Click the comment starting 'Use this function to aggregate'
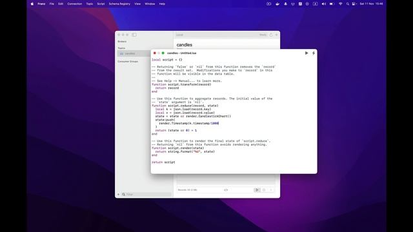 tap(212, 99)
